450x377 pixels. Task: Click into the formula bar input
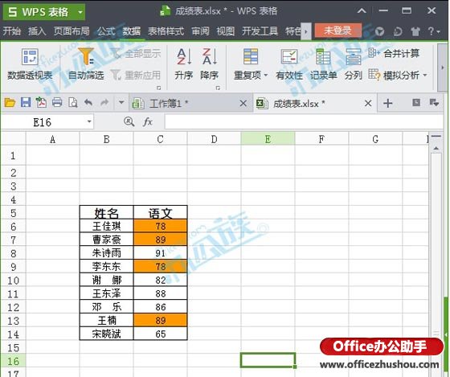tap(305, 122)
